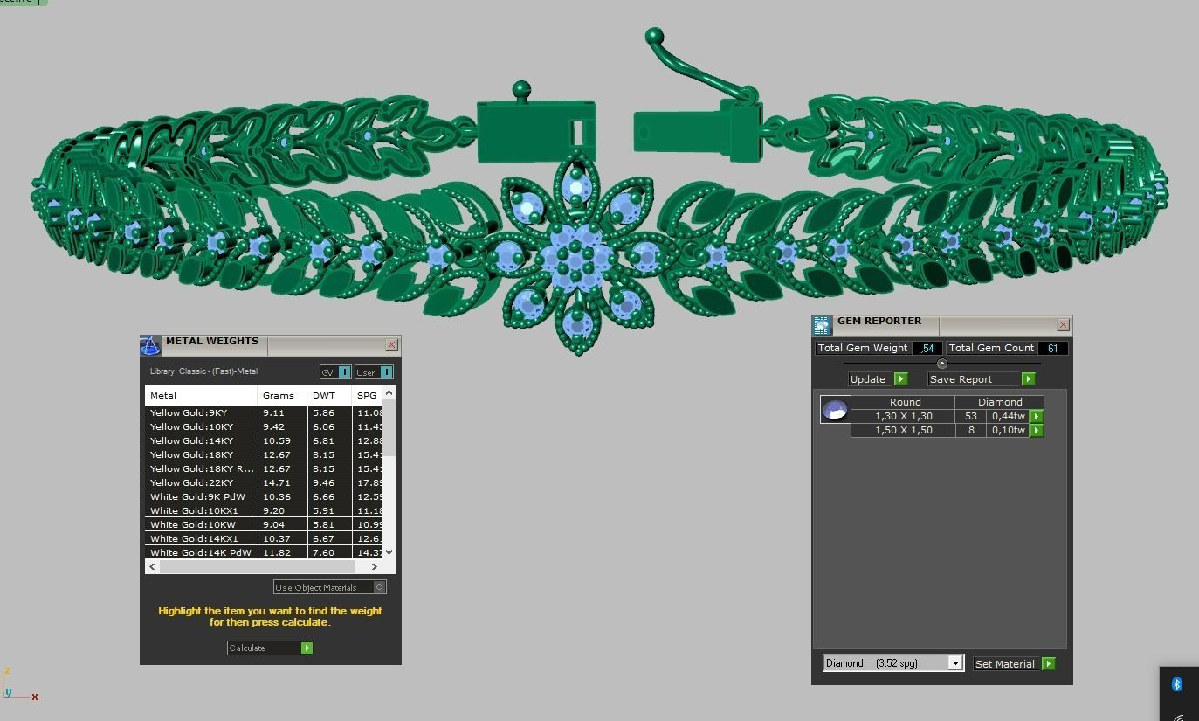Click the metal table scroll-left arrow

click(153, 566)
